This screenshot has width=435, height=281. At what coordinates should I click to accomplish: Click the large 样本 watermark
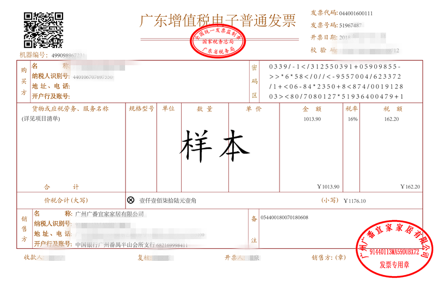(x=215, y=145)
